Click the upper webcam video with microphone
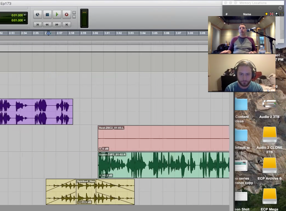The height and width of the screenshot is (211, 286). (x=242, y=35)
